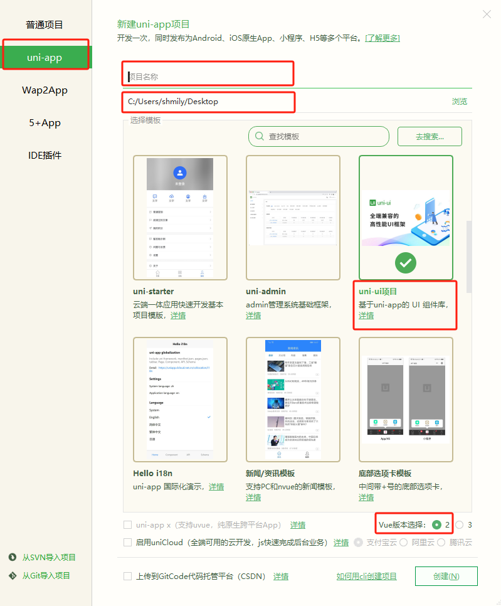The height and width of the screenshot is (606, 501).
Task: Select Vue version 3 radio button
Action: [459, 525]
